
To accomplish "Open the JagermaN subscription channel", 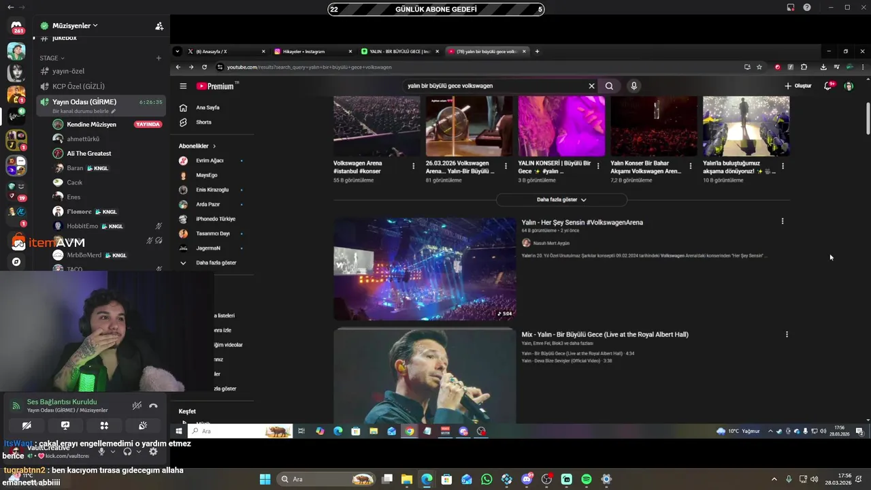I will click(x=208, y=248).
